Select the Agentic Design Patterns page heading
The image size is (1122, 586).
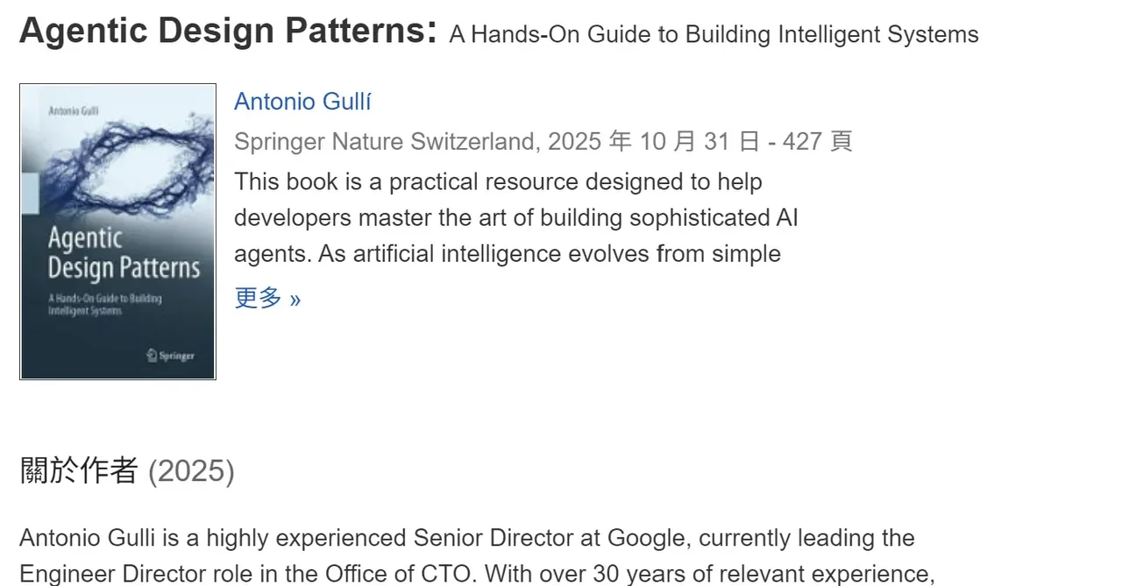(x=228, y=32)
